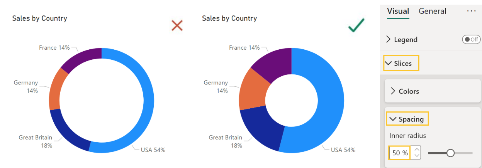Click the Inner radius percent input field
This screenshot has width=482, height=168.
tap(399, 153)
